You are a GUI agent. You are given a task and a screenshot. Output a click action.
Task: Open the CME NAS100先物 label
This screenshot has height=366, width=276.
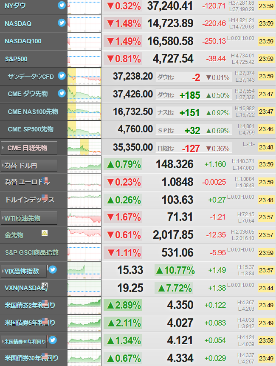tap(33, 112)
